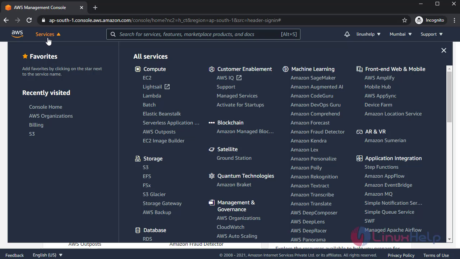Open Ground Station service
Image resolution: width=460 pixels, height=259 pixels.
click(x=234, y=158)
